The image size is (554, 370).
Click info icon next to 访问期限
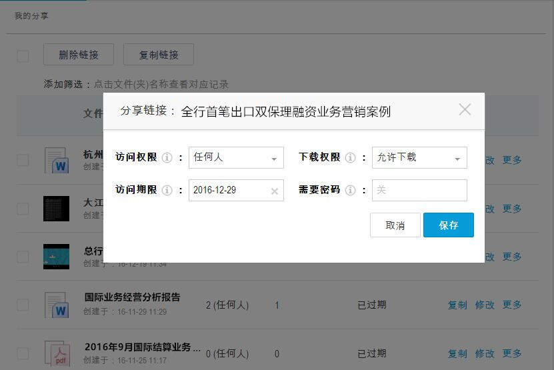pos(167,191)
